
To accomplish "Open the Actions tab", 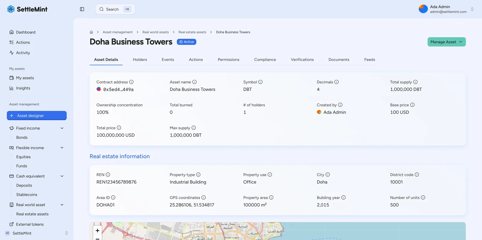I will [x=196, y=59].
